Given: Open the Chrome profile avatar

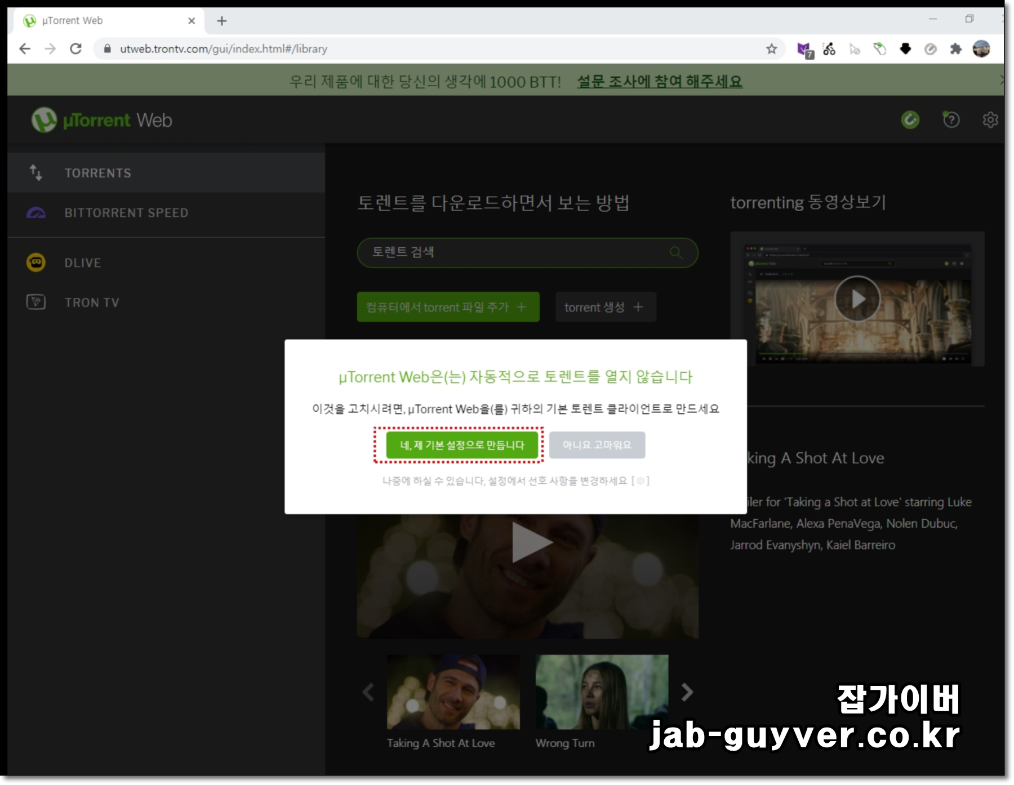Looking at the screenshot, I should pos(981,49).
